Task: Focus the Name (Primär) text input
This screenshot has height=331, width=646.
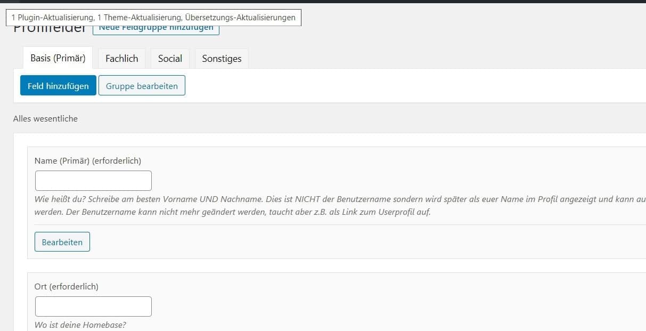Action: coord(93,181)
